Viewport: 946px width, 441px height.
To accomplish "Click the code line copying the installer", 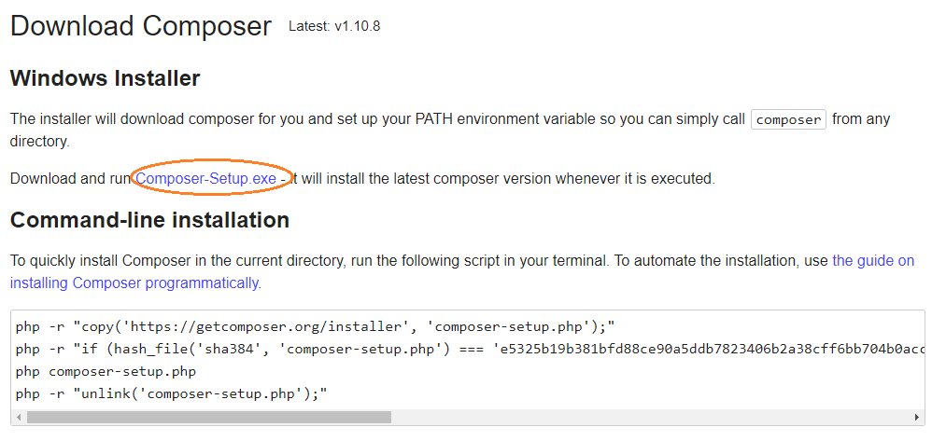I will [315, 326].
